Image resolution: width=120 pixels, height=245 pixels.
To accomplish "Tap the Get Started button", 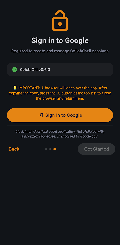I will 96,149.
